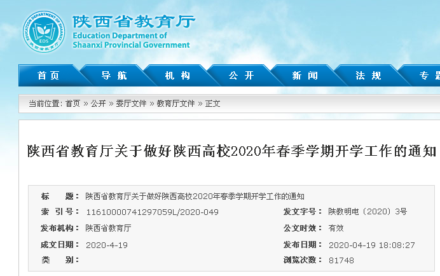
Task: Select the 法规 navigation menu item
Action: (x=368, y=76)
